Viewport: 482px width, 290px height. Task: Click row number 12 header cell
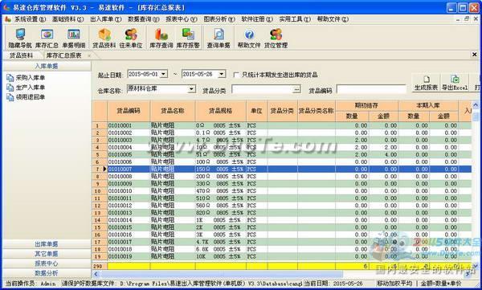pyautogui.click(x=100, y=206)
